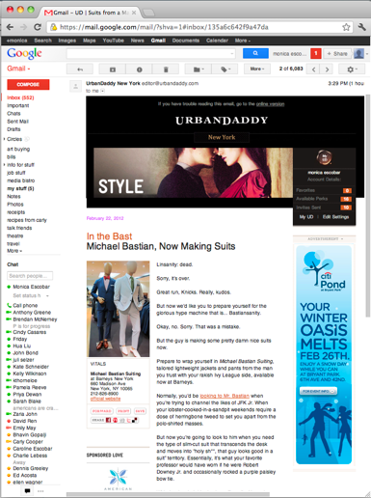Screen dimensions: 371x498
Task: Click the sender avatar of UrbanDaddy email
Action: point(76,86)
